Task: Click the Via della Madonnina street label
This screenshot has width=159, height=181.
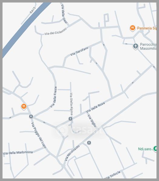Action: point(18,153)
